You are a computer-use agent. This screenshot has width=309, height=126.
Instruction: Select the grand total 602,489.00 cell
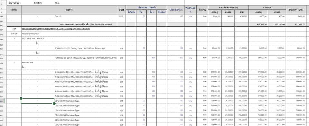point(296,25)
